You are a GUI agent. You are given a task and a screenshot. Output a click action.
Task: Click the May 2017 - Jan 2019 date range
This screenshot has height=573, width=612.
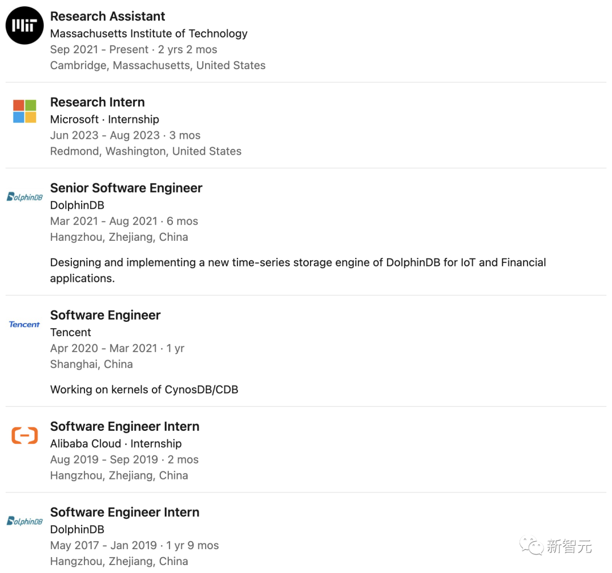[x=104, y=545]
